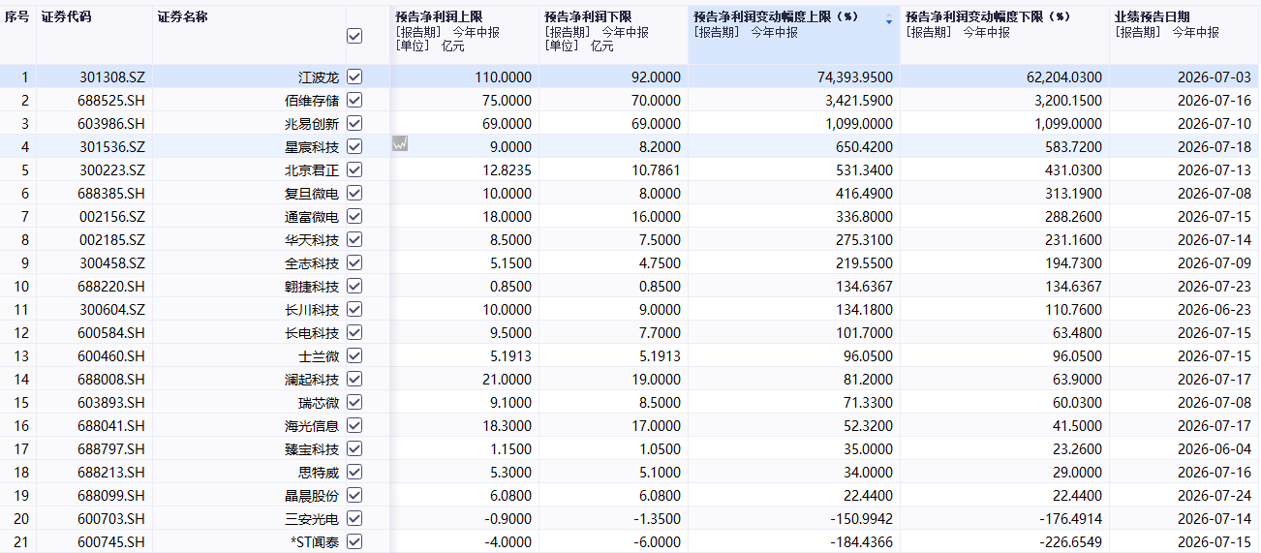Select stock code 688220.SH
Image resolution: width=1261 pixels, height=553 pixels.
111,286
